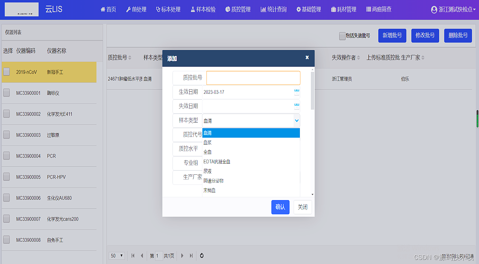Close the 添加 dialog with X icon
Screen dimensions: 479x264
click(307, 58)
